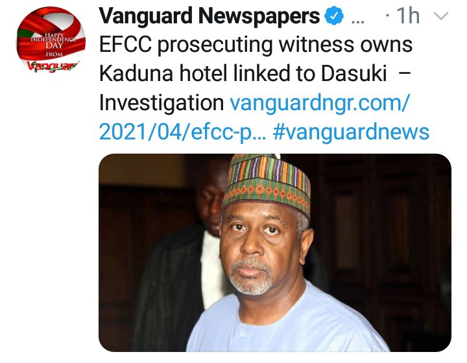Open tweet options with the down chevron
Screen dimensions: 467x363
pyautogui.click(x=441, y=16)
